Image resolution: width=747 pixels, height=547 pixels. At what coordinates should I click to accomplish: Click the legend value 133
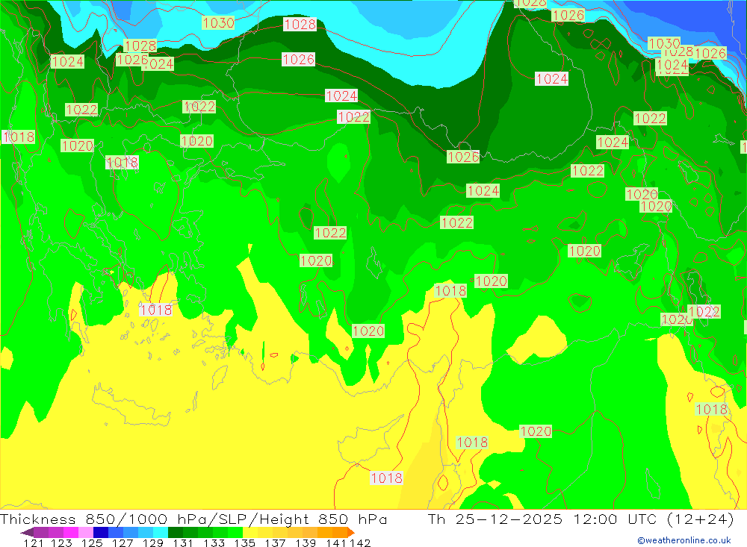pos(214,543)
